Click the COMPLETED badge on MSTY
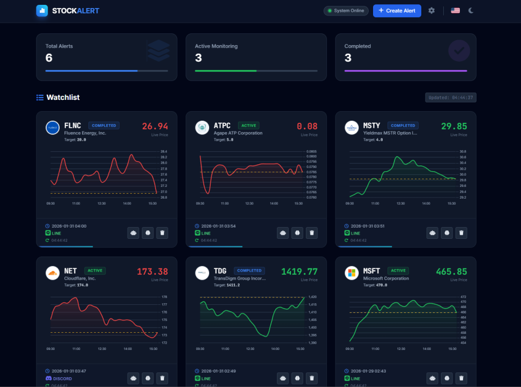The height and width of the screenshot is (387, 521). (x=403, y=126)
